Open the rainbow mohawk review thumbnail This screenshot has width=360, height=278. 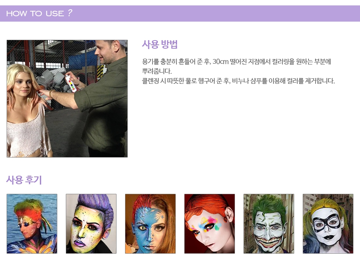pos(32,224)
